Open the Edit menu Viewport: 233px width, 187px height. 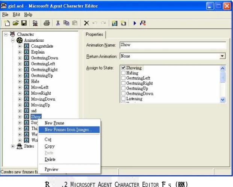pos(16,15)
